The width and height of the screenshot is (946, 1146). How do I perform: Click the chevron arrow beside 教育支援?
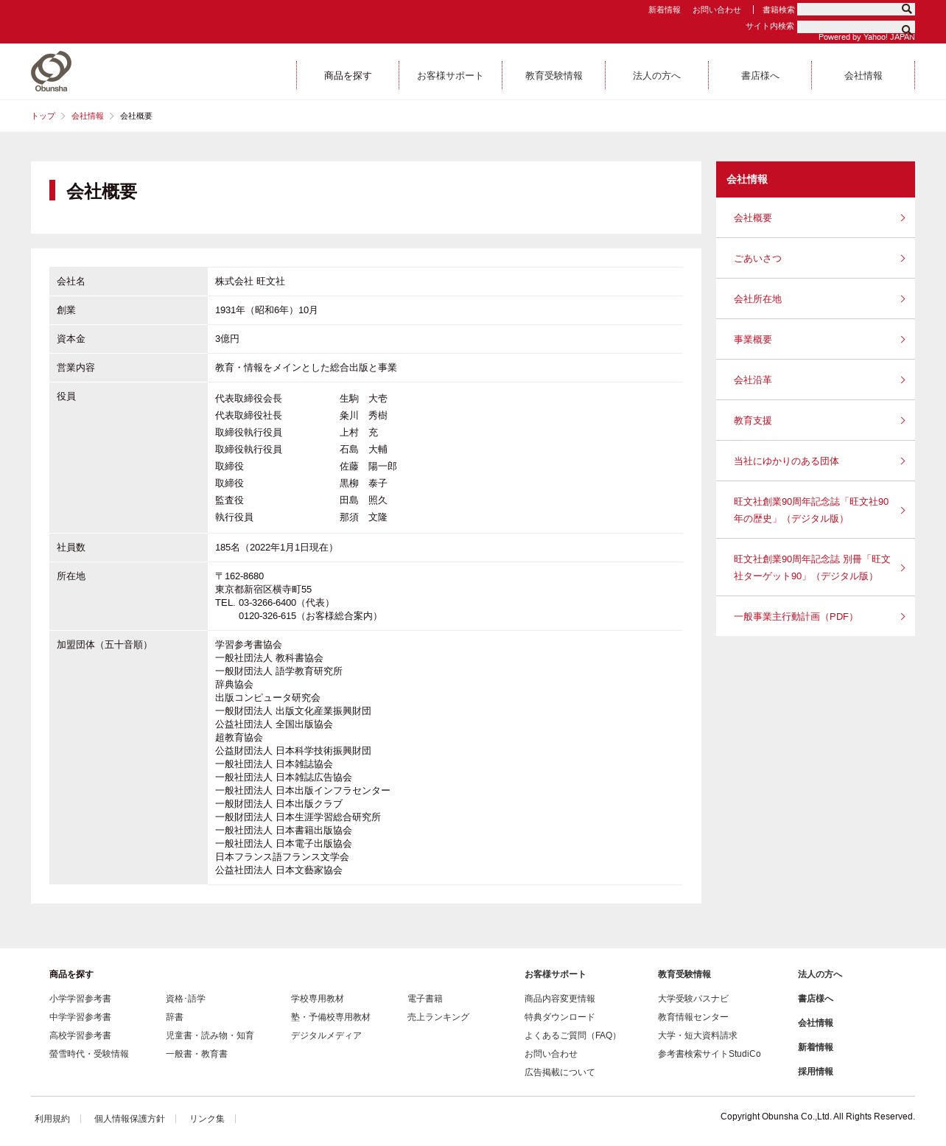(x=903, y=420)
